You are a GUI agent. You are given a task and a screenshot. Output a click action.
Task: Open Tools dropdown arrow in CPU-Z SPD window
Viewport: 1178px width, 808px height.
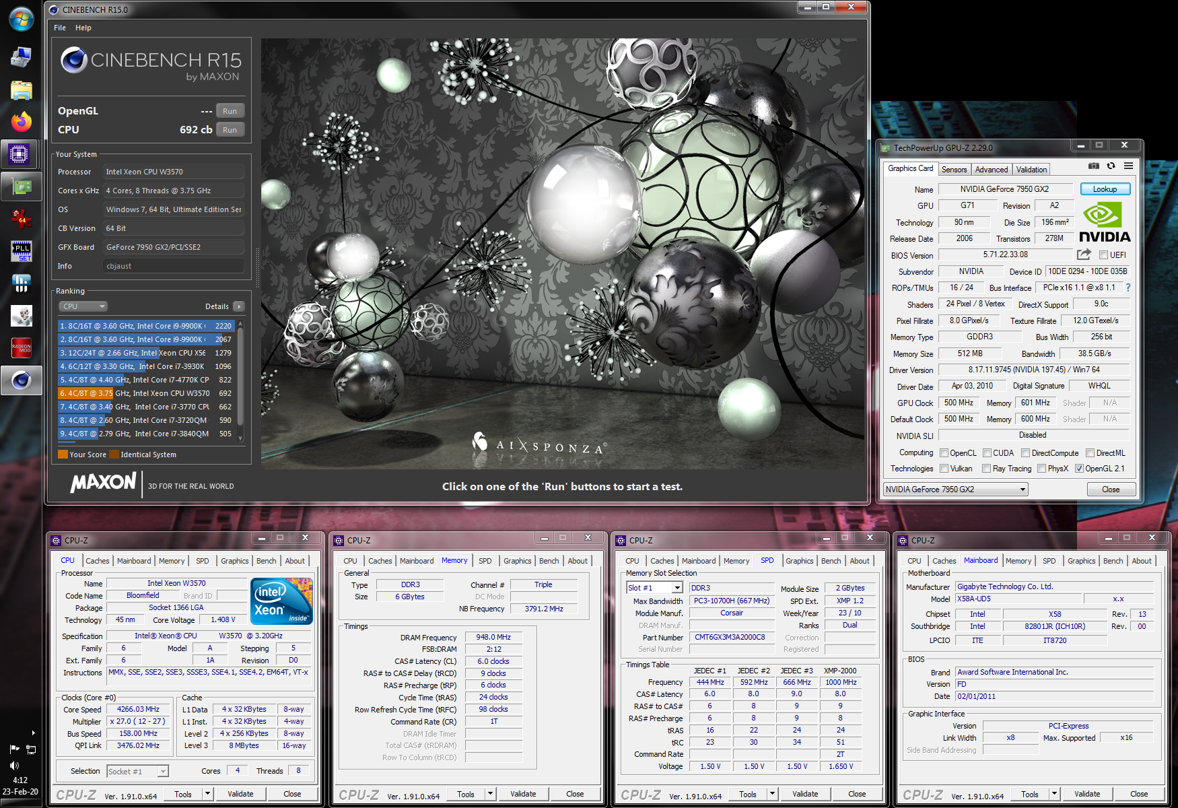click(773, 794)
